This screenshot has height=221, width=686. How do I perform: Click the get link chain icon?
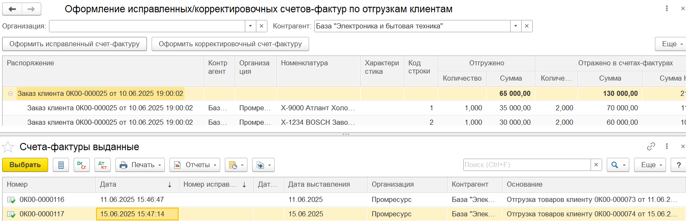click(651, 146)
